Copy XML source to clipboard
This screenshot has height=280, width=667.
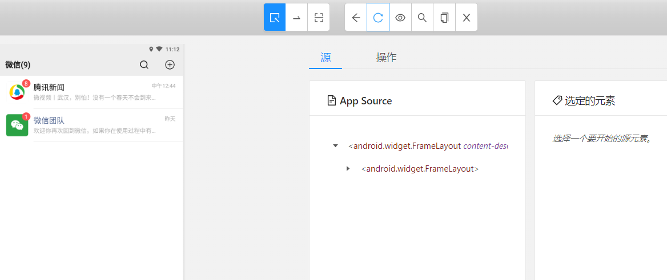pyautogui.click(x=444, y=18)
